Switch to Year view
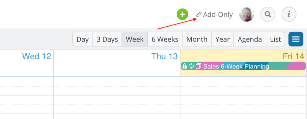Screen dimensions: 307x119 pos(222,39)
